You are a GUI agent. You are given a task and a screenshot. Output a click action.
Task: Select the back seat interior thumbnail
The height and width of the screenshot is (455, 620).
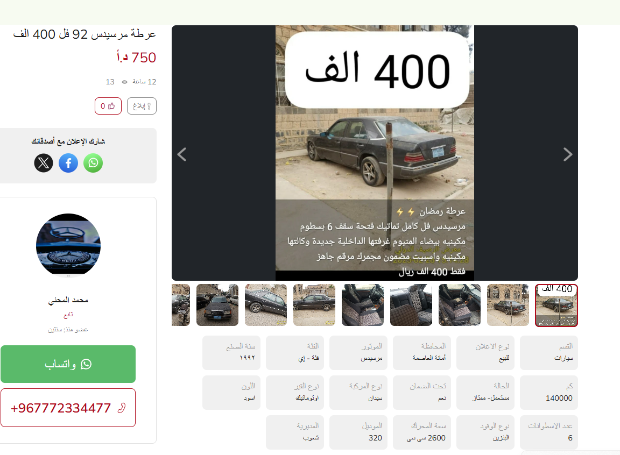(x=411, y=305)
